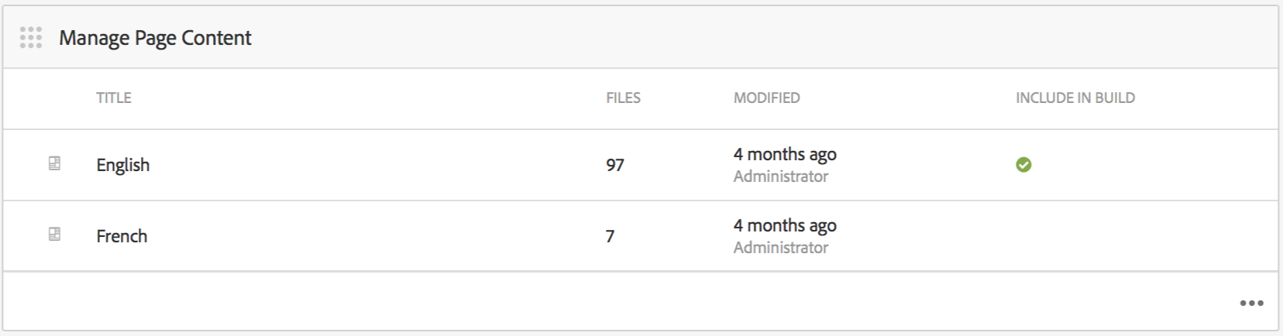Click the file count 7 for French
Image resolution: width=1283 pixels, height=336 pixels.
point(611,236)
